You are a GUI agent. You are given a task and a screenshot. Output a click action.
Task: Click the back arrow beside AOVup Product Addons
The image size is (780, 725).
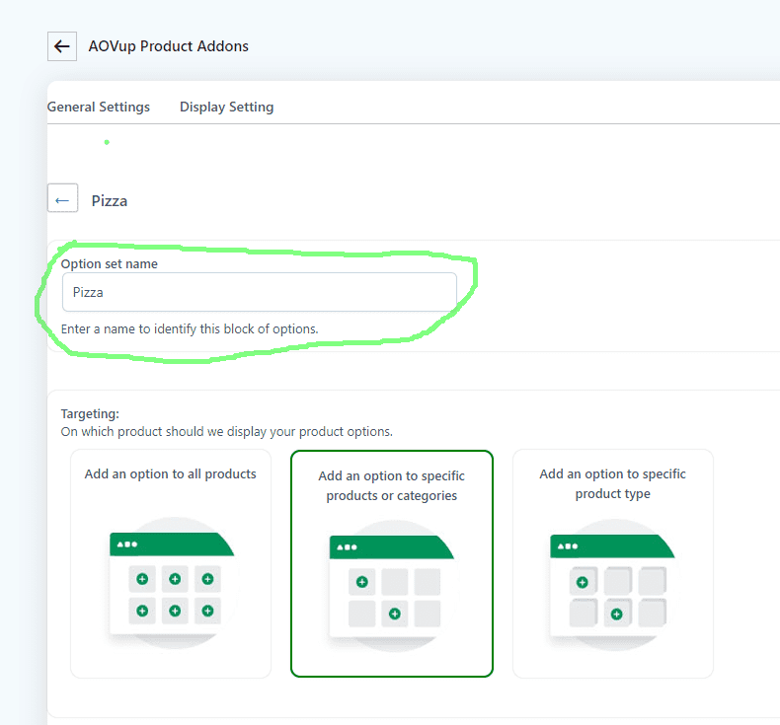tap(61, 46)
